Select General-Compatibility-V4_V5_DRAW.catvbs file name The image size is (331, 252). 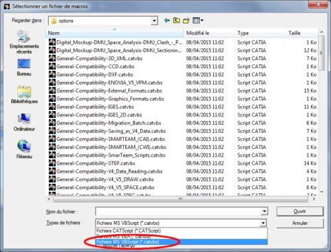[105, 179]
